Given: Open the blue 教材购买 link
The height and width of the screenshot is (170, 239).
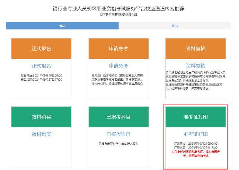Looking at the screenshot, I should point(41,134).
